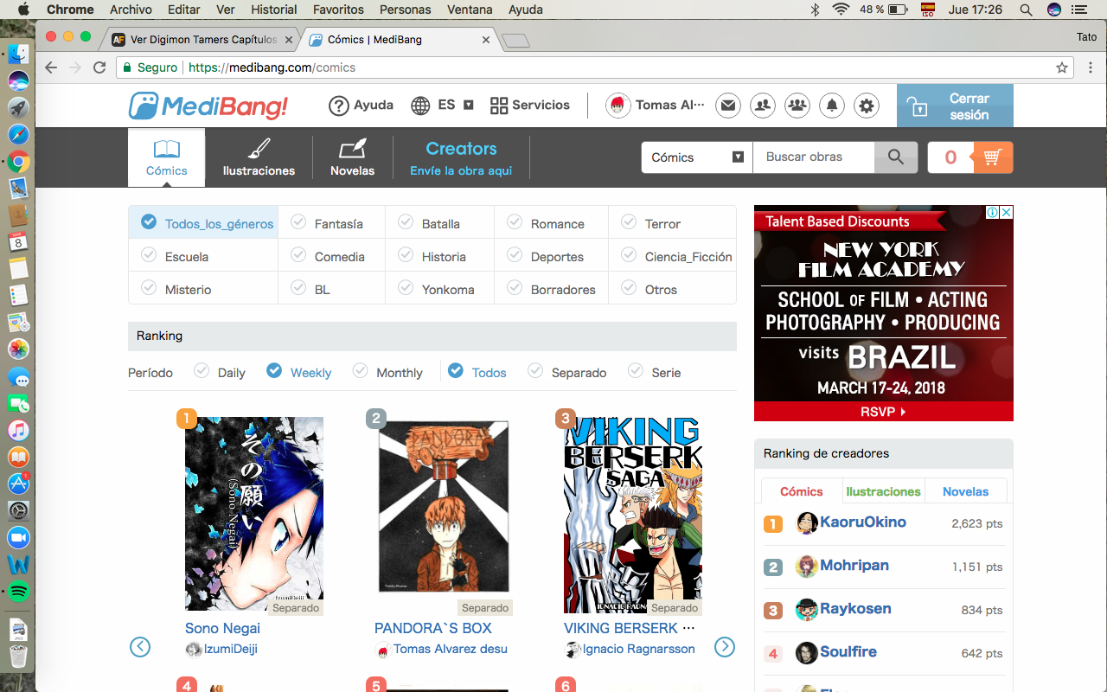Image resolution: width=1107 pixels, height=692 pixels.
Task: Select the Terror genre checkbox
Action: pos(629,222)
